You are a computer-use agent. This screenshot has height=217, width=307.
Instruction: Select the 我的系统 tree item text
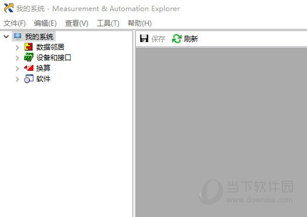(39, 37)
